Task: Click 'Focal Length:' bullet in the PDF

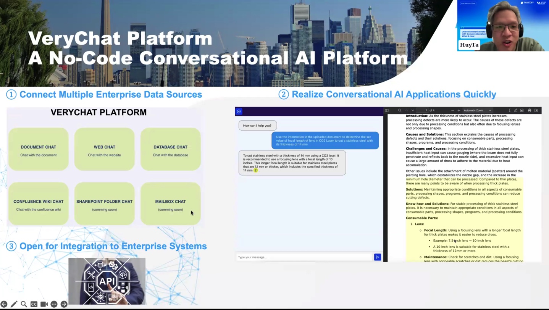Action: tap(435, 230)
